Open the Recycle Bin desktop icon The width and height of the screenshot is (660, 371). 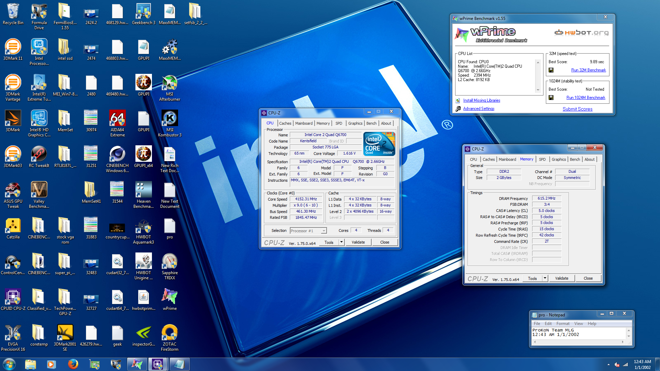pos(13,14)
